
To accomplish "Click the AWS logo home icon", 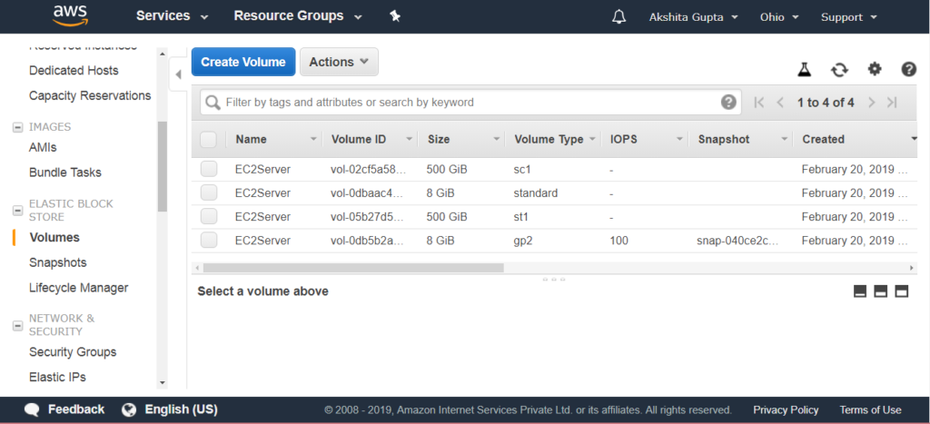I will (x=70, y=16).
